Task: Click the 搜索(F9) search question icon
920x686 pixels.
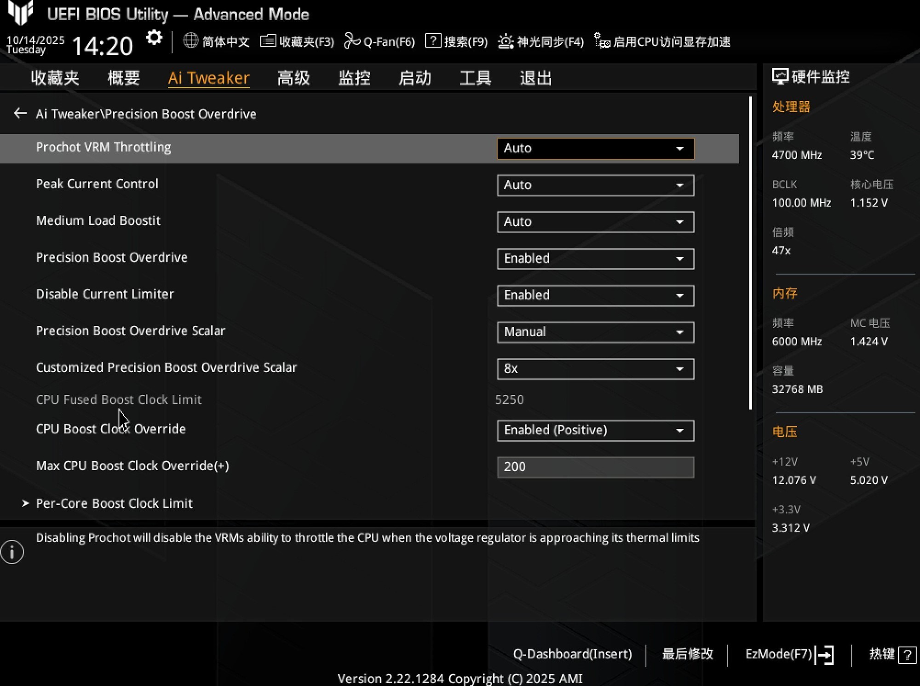Action: 432,41
